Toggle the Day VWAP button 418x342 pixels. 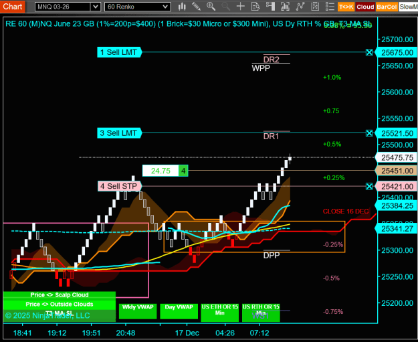[x=179, y=311]
